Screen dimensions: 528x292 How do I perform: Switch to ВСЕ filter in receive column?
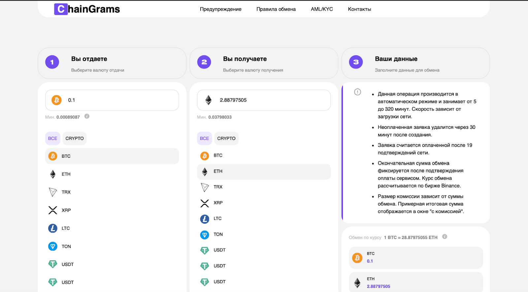[x=204, y=138]
